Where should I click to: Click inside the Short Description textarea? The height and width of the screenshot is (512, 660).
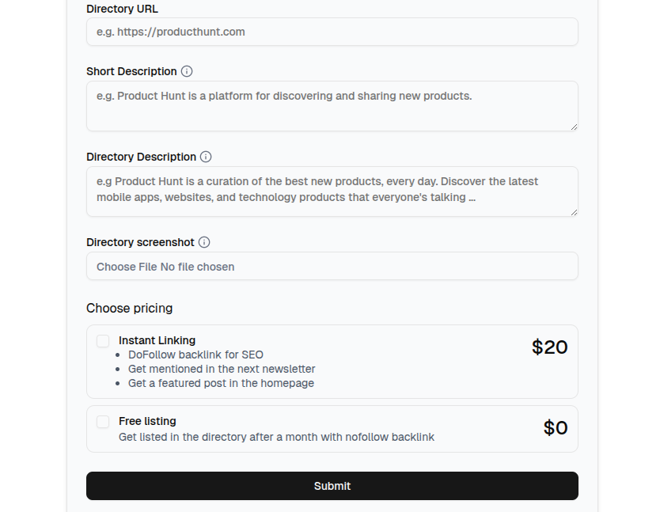click(332, 106)
